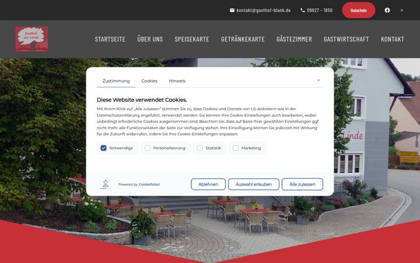This screenshot has width=420, height=263.
Task: Enable the Marketing checkbox
Action: point(236,148)
